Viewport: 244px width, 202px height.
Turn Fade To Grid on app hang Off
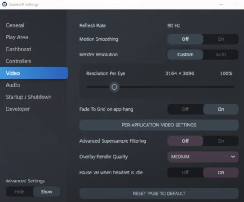click(x=185, y=109)
